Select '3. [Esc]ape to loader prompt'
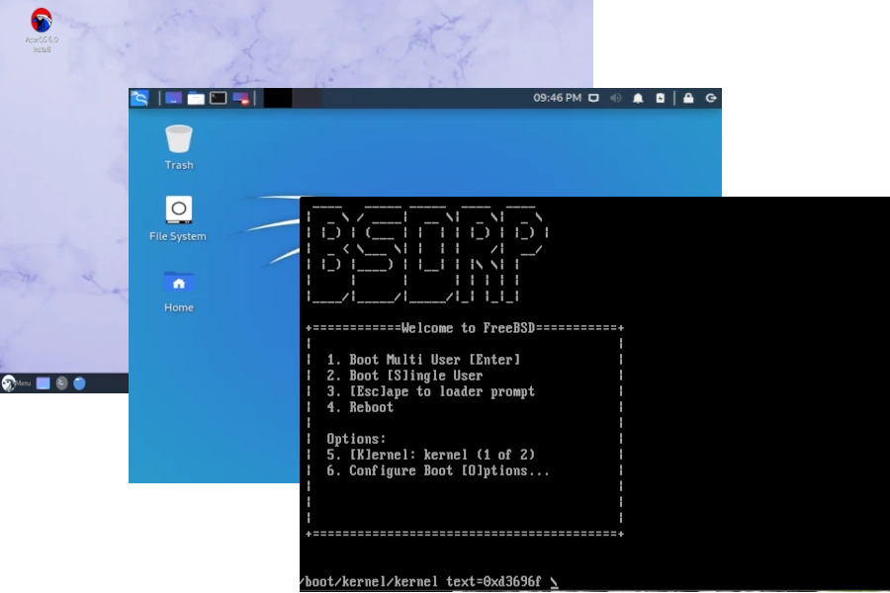 (431, 391)
